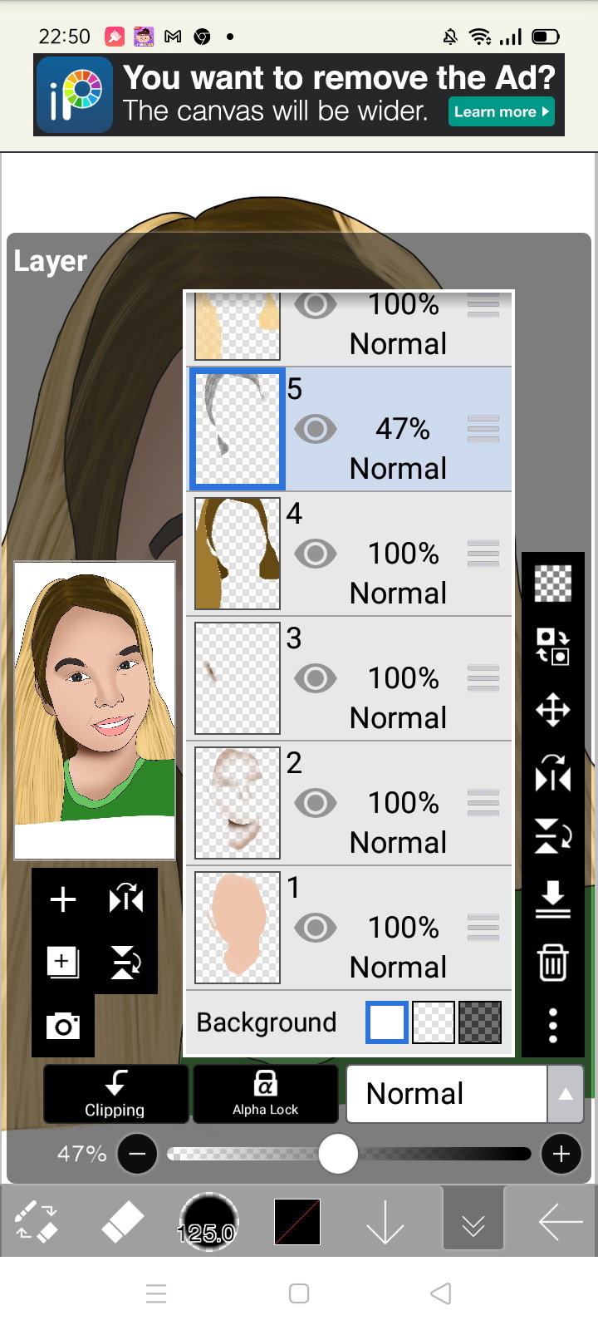Screen dimensions: 598x1330
Task: Select layer 1 skin base row
Action: [349, 928]
